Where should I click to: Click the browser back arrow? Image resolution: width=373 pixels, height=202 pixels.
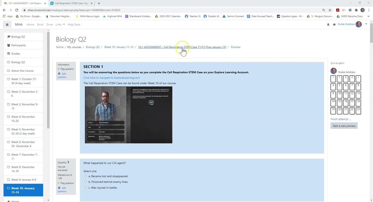click(x=4, y=10)
